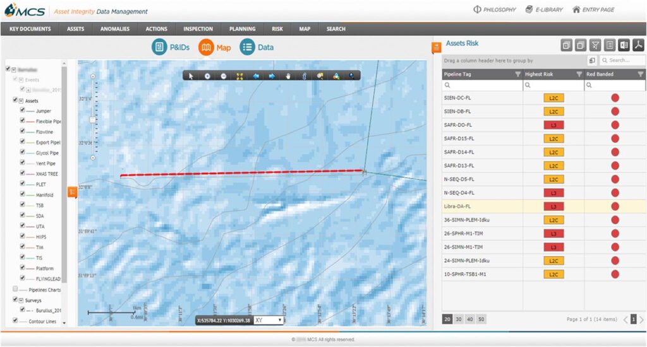647x347 pixels.
Task: Clear grid filters icon in Assets Risk
Action: [595, 45]
